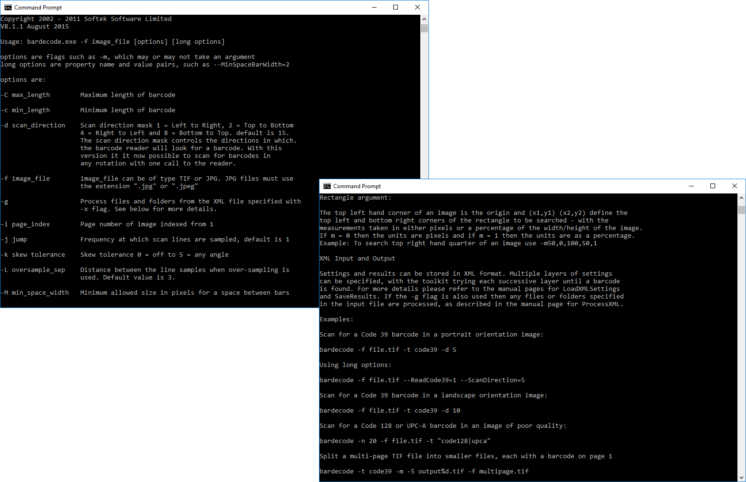Image resolution: width=746 pixels, height=482 pixels.
Task: Click the '-i page_index' option
Action: [25, 224]
